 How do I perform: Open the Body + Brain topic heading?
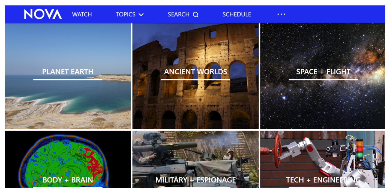click(x=68, y=180)
